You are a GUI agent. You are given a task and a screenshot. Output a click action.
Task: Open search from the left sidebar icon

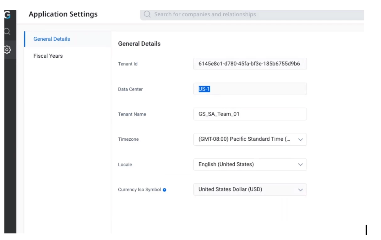pos(8,32)
